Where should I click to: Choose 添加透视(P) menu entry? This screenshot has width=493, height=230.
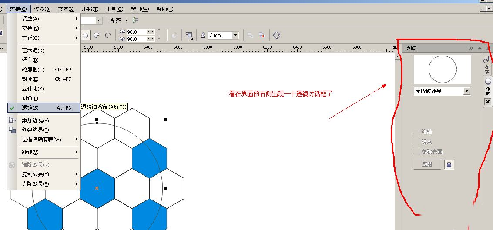tap(44, 120)
